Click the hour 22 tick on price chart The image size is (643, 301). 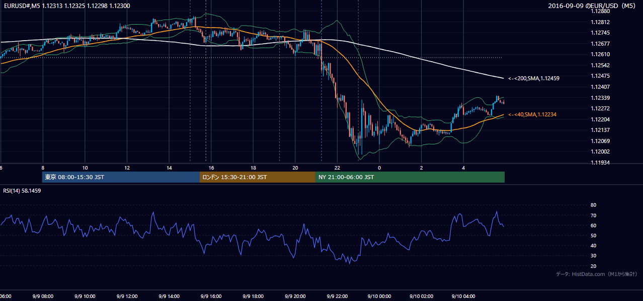pos(337,168)
